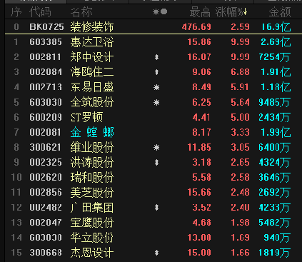Sort by the 金额 column header
The image size is (302, 262).
pyautogui.click(x=280, y=12)
